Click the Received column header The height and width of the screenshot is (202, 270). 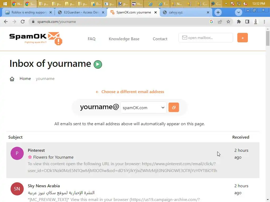[240, 137]
